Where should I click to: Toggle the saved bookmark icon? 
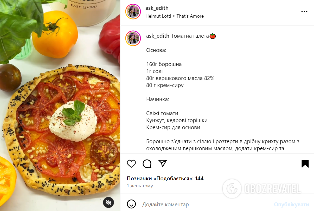point(305,163)
